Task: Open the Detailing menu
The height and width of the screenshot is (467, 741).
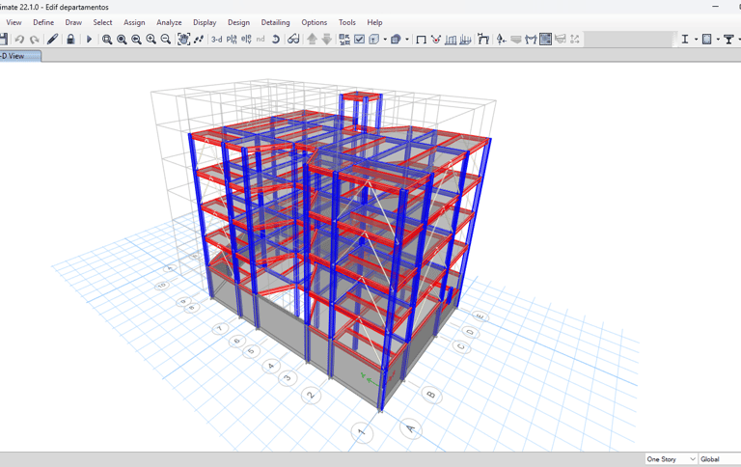Action: pyautogui.click(x=276, y=22)
